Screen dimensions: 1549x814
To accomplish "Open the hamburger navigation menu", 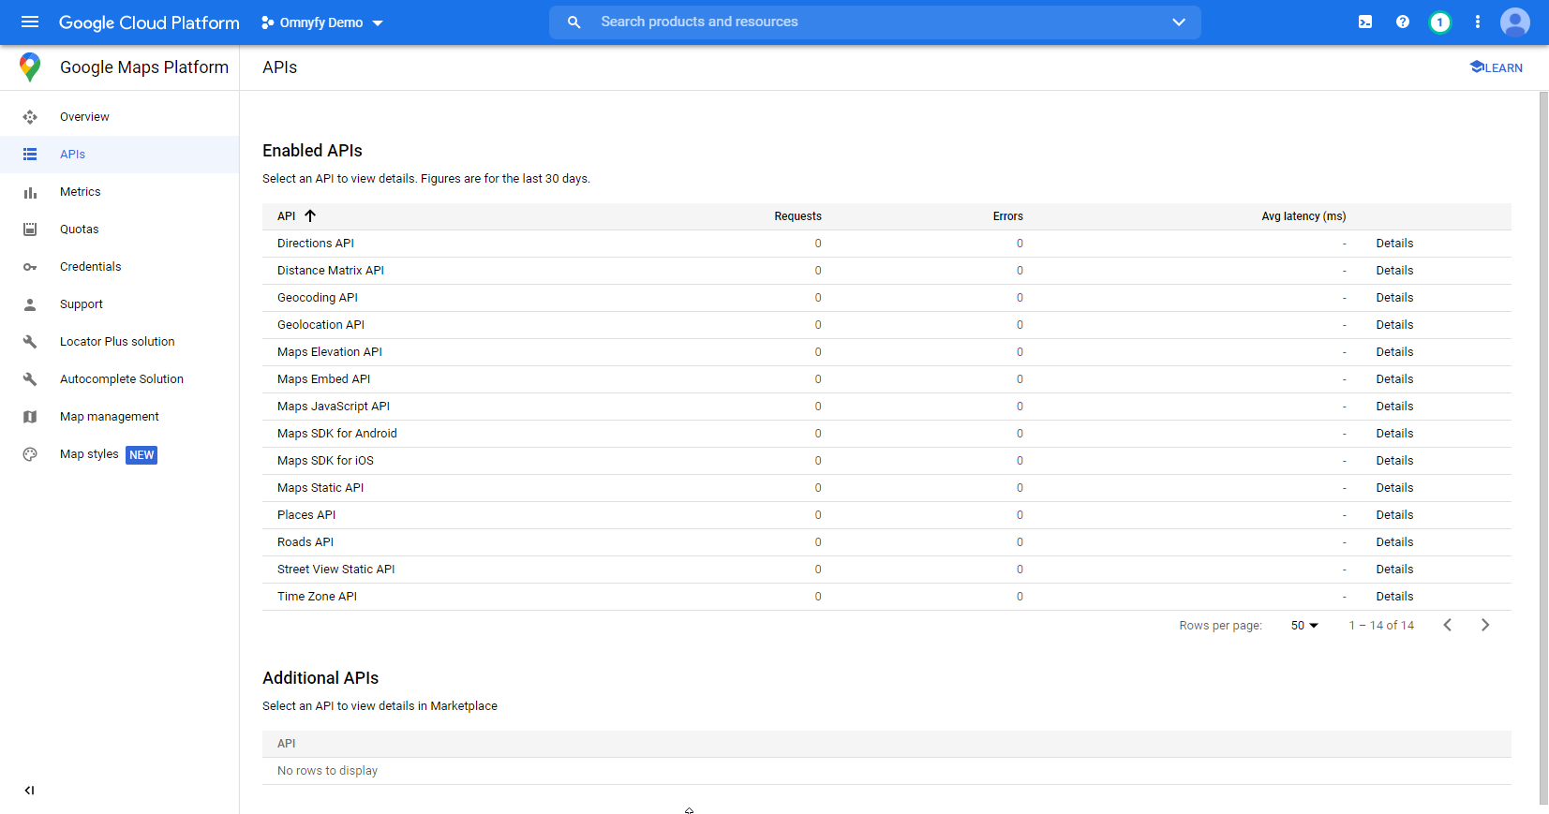I will 30,22.
